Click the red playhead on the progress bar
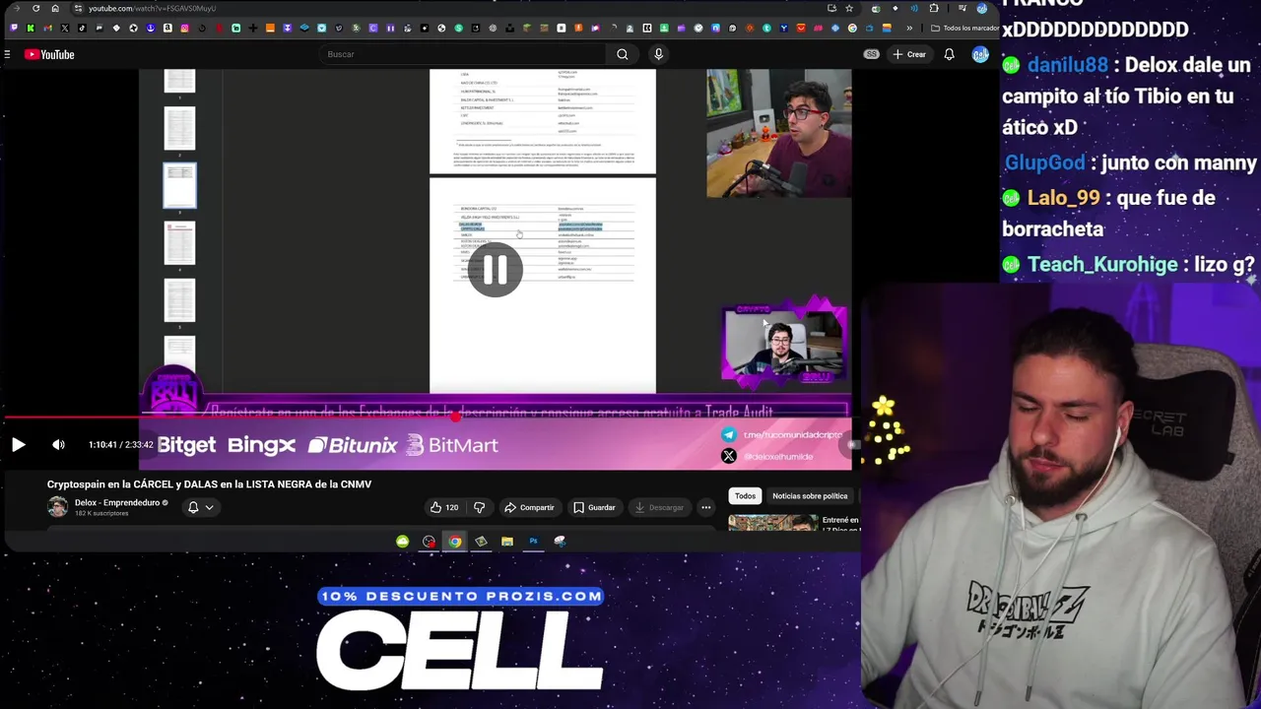The width and height of the screenshot is (1261, 709). pyautogui.click(x=455, y=418)
